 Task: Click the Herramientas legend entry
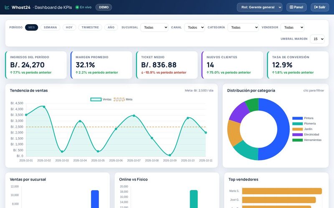307,140
